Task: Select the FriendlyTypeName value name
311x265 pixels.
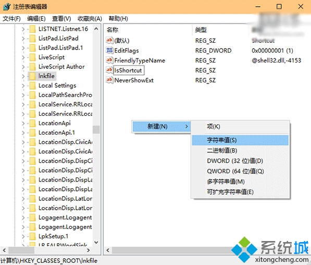Action: click(140, 61)
